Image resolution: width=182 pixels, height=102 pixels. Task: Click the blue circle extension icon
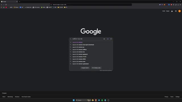(169, 5)
